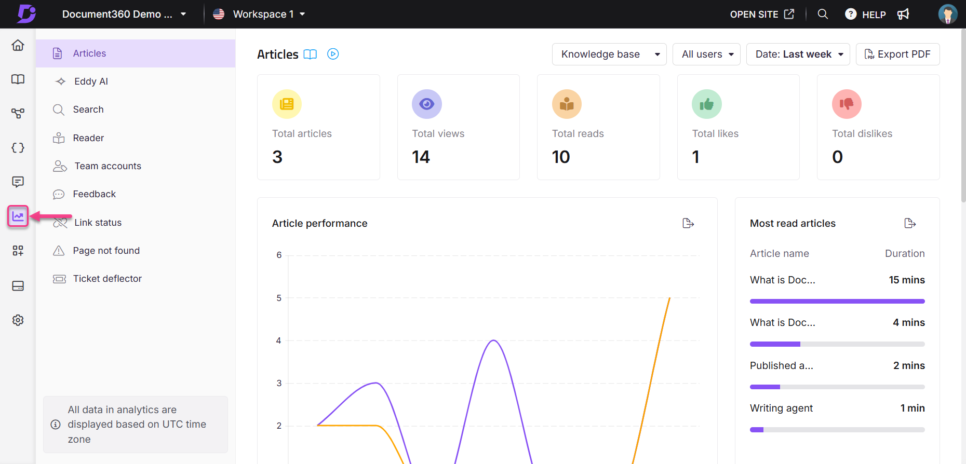The height and width of the screenshot is (464, 966).
Task: Open the drive storage icon in left rail
Action: [x=18, y=286]
